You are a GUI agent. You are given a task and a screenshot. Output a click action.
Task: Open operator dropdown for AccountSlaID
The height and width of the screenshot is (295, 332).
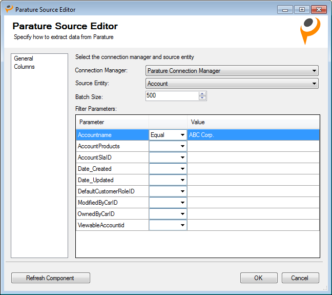[168, 158]
